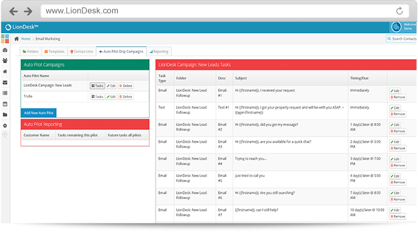Open Tasks for LionDesk Campaign: New Leads
This screenshot has height=237, width=418.
(97, 86)
